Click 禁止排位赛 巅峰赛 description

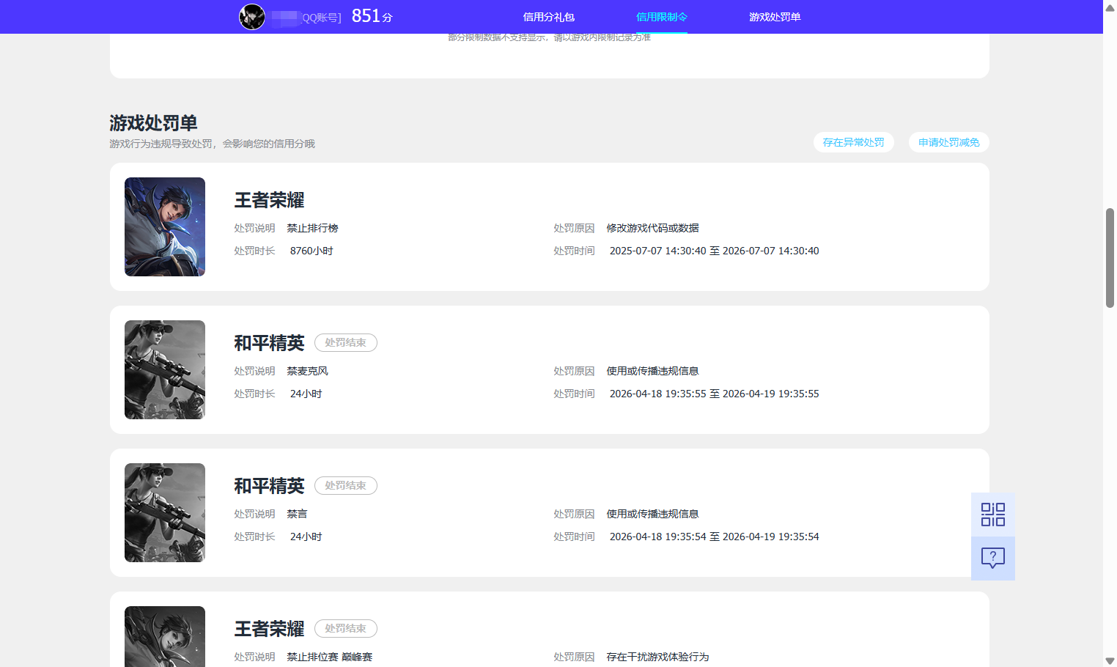point(329,657)
